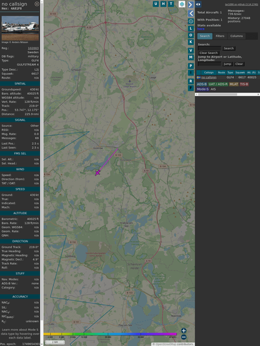260x346 pixels.
Task: Switch to the Filters tab
Action: click(220, 36)
